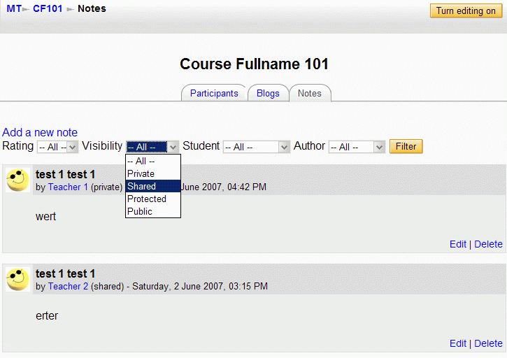Viewport: 507px width, 358px height.
Task: Click Turn editing on button
Action: coord(466,10)
